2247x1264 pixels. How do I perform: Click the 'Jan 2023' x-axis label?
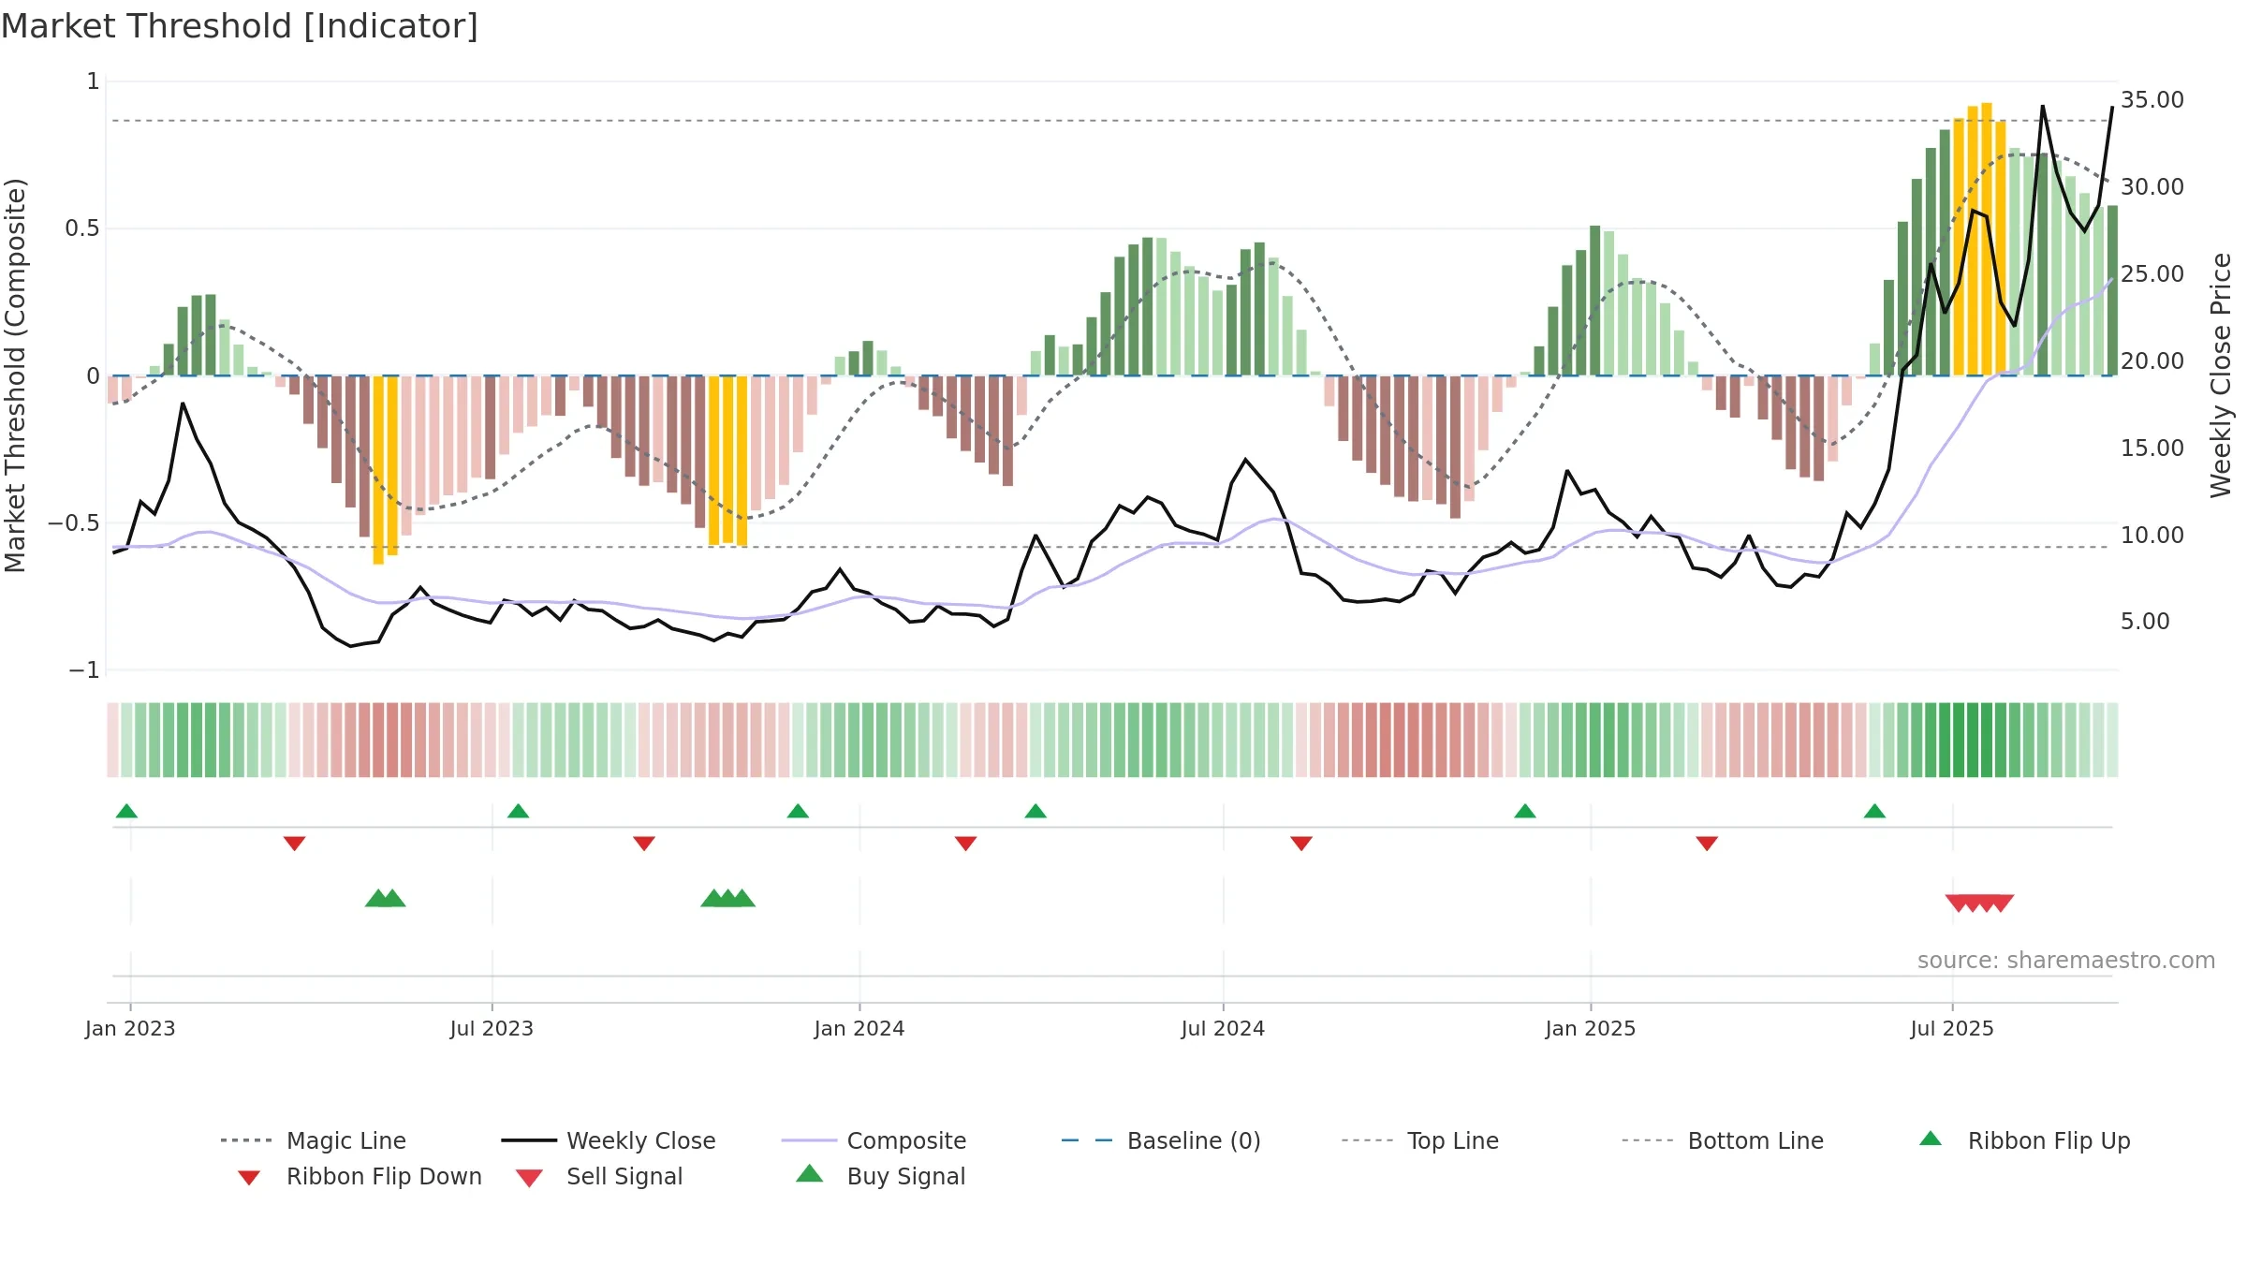tap(130, 1028)
